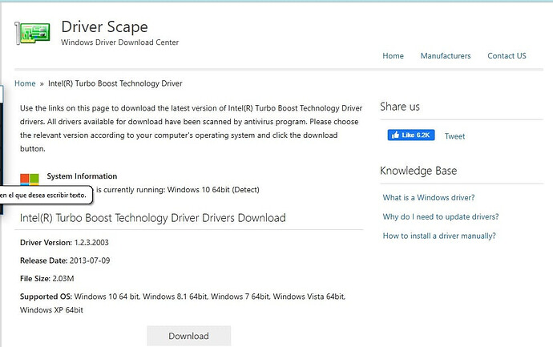553x347 pixels.
Task: Click the 'Supported OS:' label
Action: coord(46,297)
